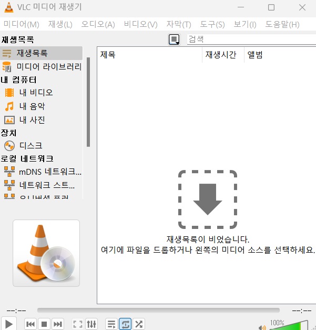This screenshot has height=330, width=316.
Task: Sort playlist by 앨범 column
Action: click(x=280, y=55)
